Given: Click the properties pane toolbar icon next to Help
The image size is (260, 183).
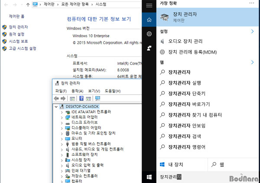Looking at the screenshot, I should tap(88, 99).
